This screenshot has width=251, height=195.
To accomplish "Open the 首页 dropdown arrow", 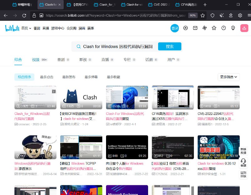I will pos(29,28).
